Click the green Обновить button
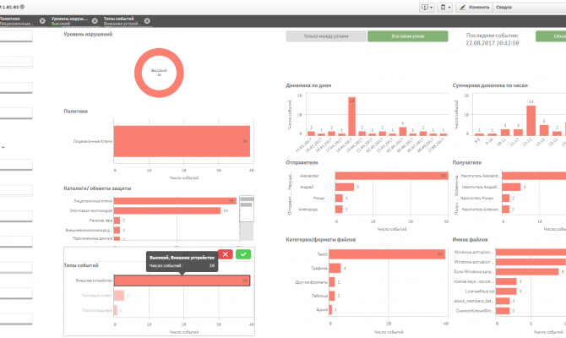Viewport: 566px width, 338px height. tap(551, 36)
